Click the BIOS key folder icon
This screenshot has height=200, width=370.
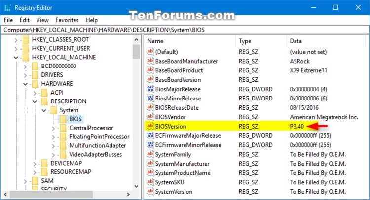63,119
